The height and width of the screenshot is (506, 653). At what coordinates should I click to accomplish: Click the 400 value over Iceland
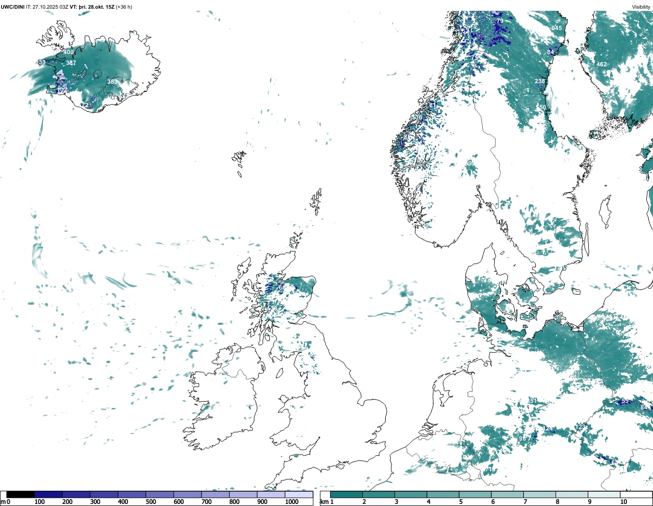tap(68, 52)
